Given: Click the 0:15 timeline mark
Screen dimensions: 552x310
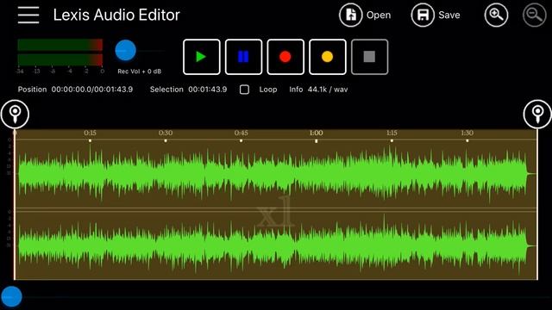Looking at the screenshot, I should click(90, 133).
